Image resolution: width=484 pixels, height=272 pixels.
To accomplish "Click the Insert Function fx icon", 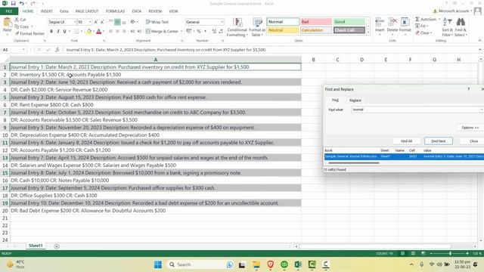I will (x=57, y=50).
